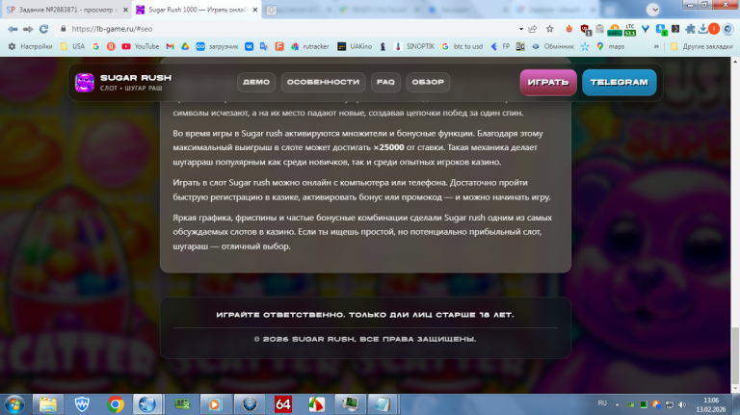Click the browser Forward arrow
The width and height of the screenshot is (740, 415).
28,29
